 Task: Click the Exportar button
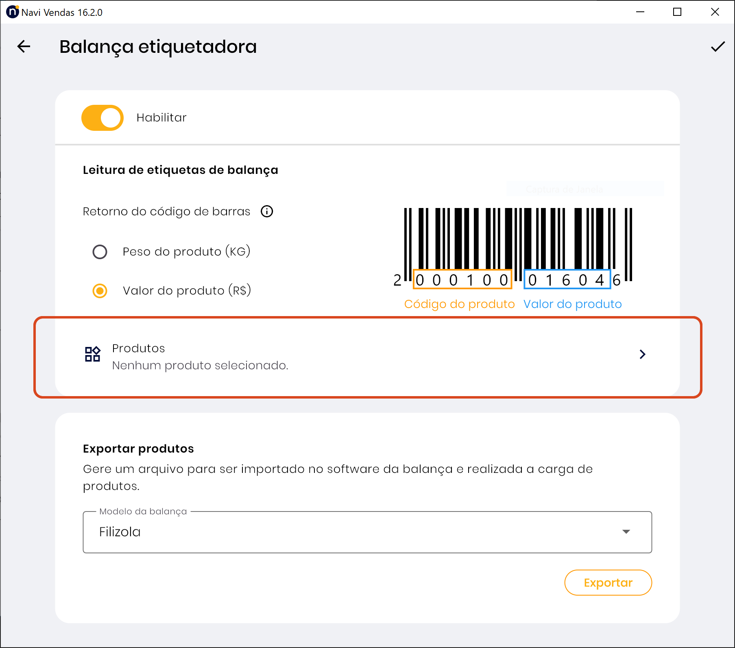(608, 583)
